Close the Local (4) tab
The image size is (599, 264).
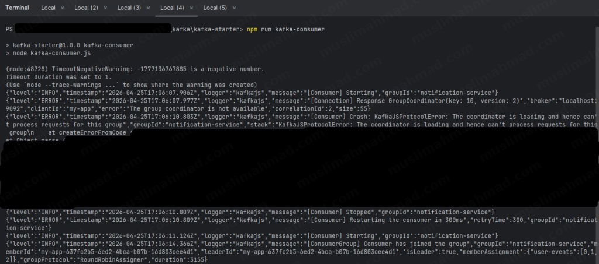click(x=191, y=8)
